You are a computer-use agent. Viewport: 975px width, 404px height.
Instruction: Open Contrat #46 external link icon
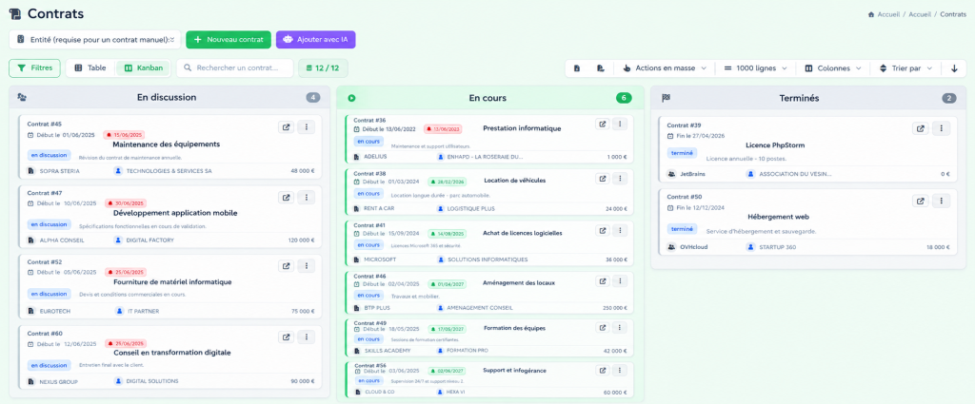coord(602,280)
